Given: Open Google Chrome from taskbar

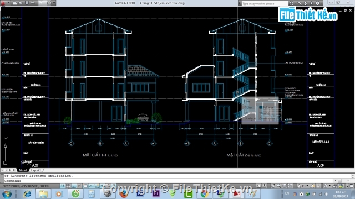Looking at the screenshot, I should click(204, 194).
